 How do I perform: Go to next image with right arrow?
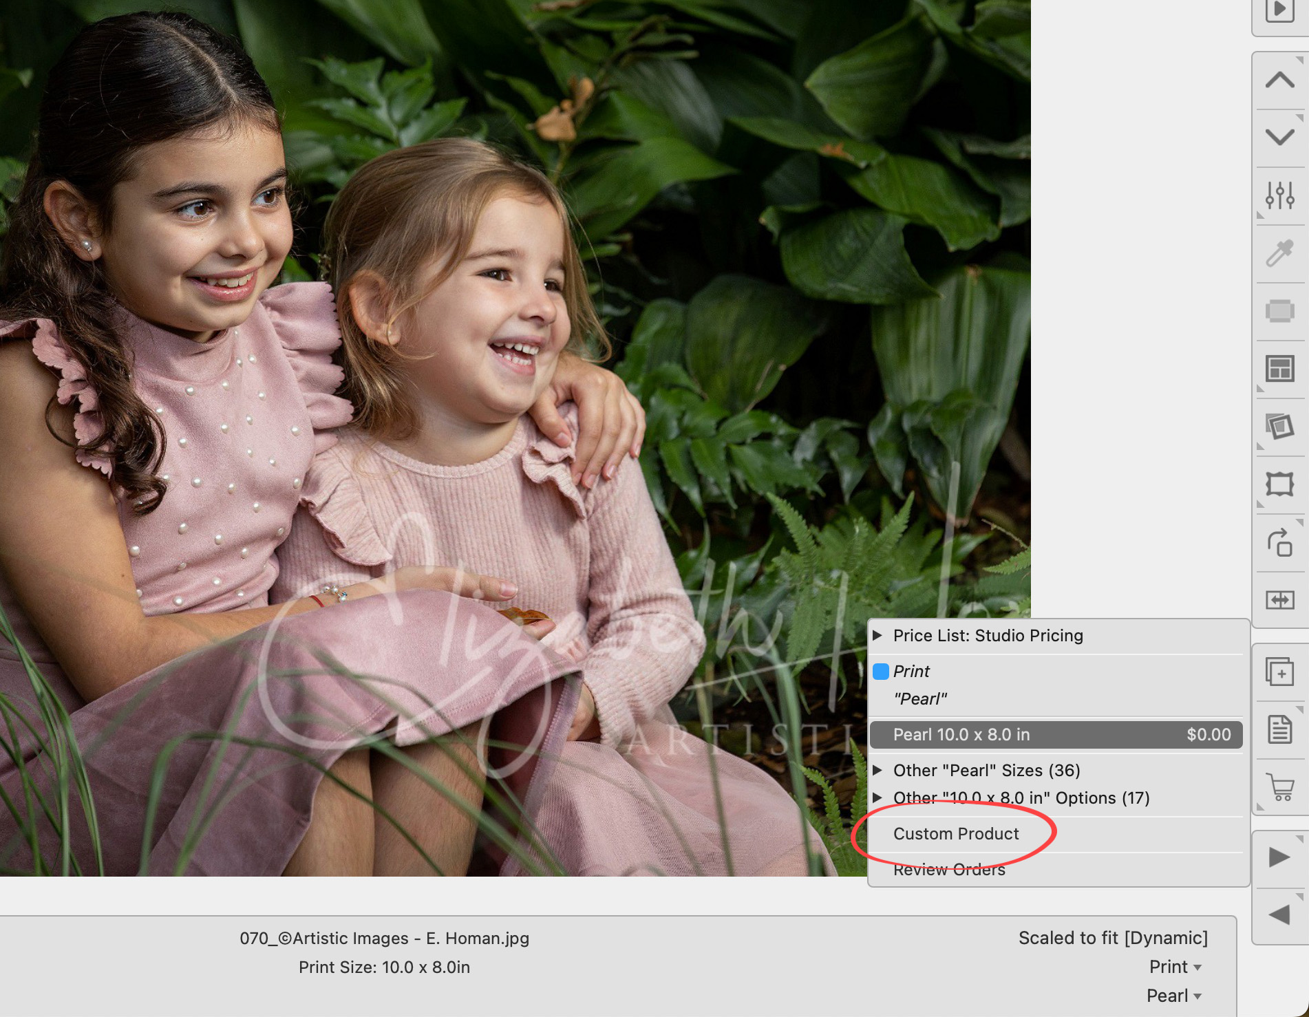click(x=1279, y=857)
